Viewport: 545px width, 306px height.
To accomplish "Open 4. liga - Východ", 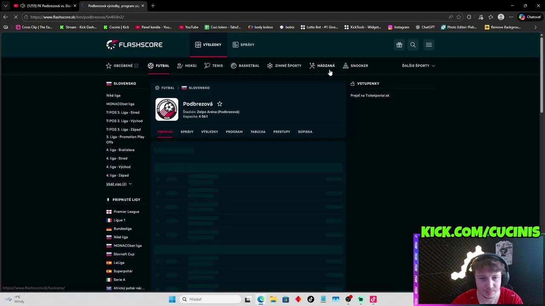I will click(x=118, y=167).
